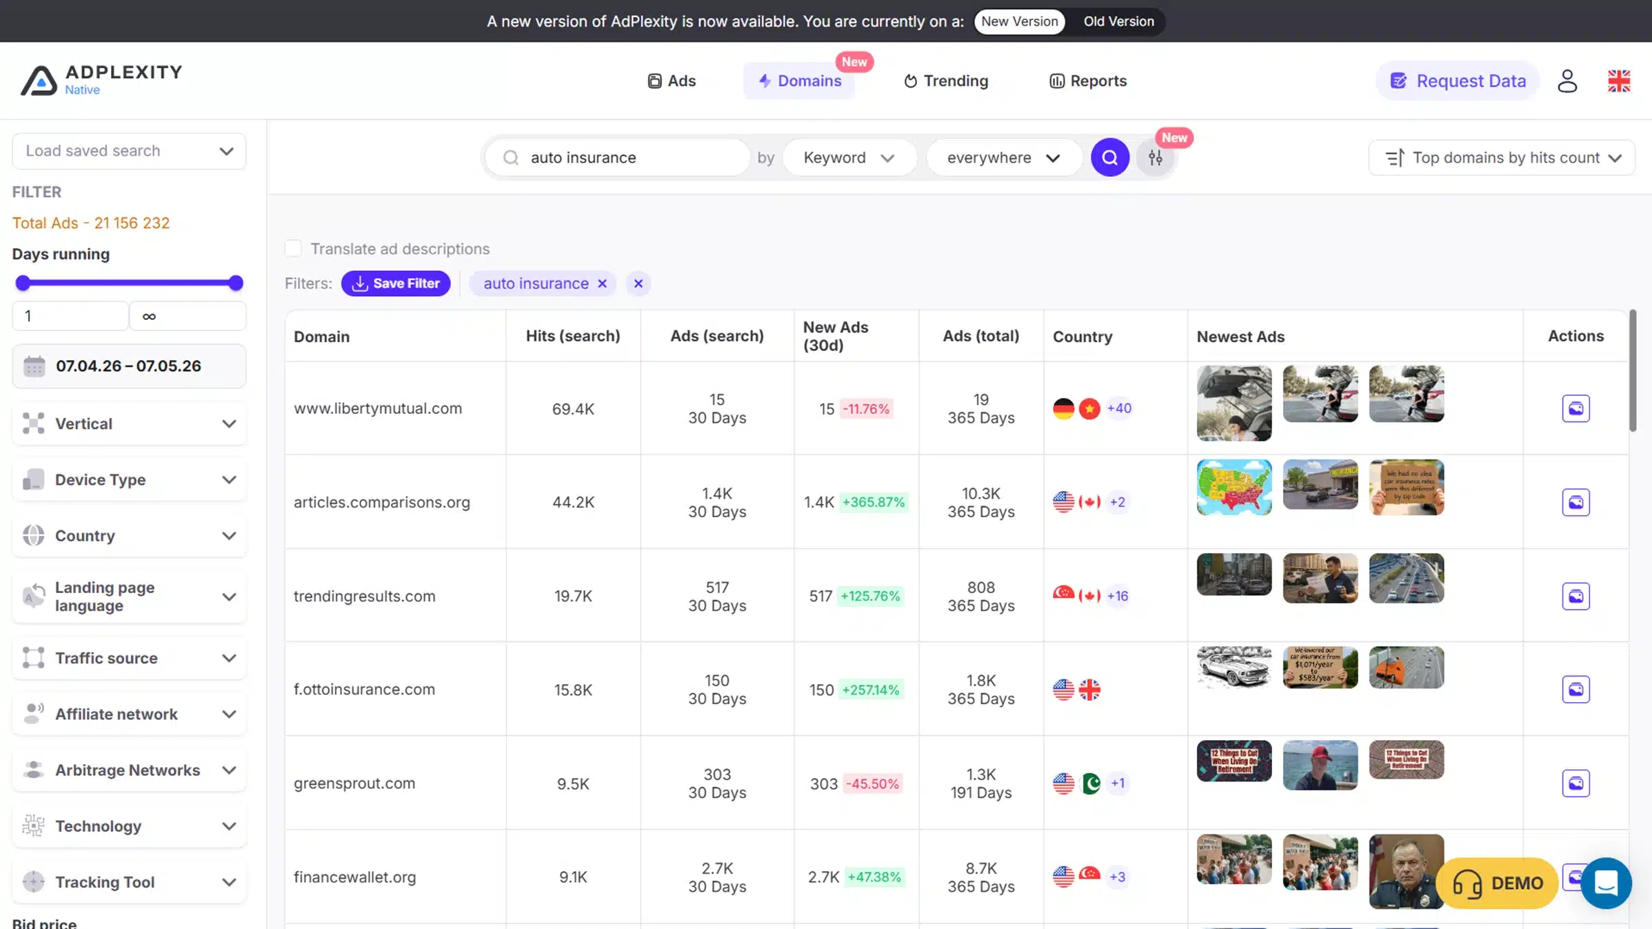The width and height of the screenshot is (1652, 929).
Task: Run search with the magnifier button
Action: tap(1109, 157)
